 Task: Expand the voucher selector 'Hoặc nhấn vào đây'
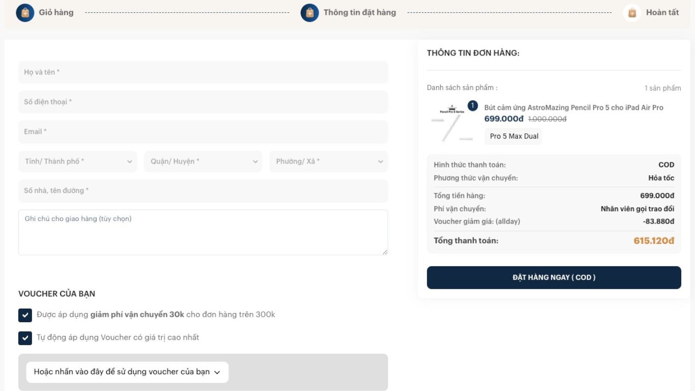click(127, 372)
